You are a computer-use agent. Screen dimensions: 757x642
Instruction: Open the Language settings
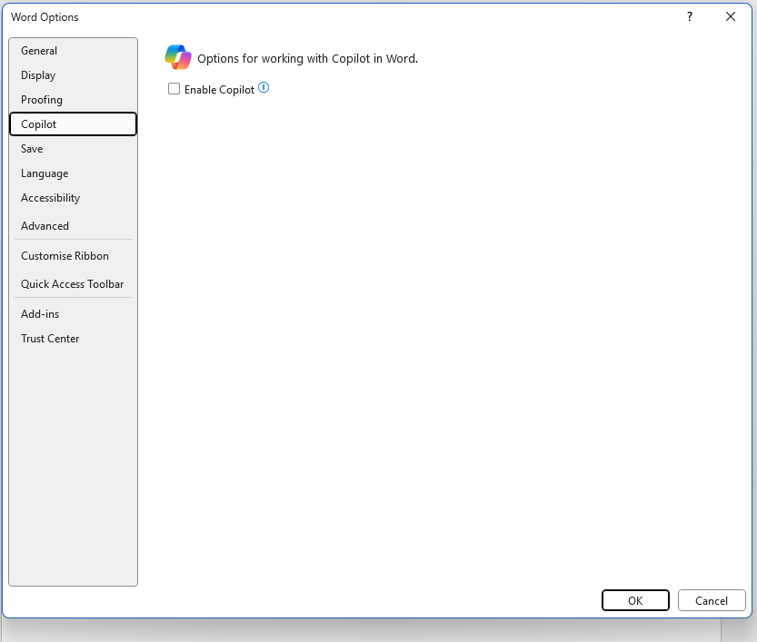[x=74, y=173]
